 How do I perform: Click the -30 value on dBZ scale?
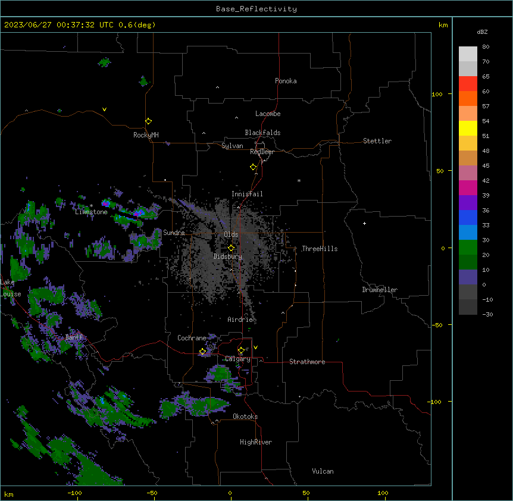pos(487,314)
